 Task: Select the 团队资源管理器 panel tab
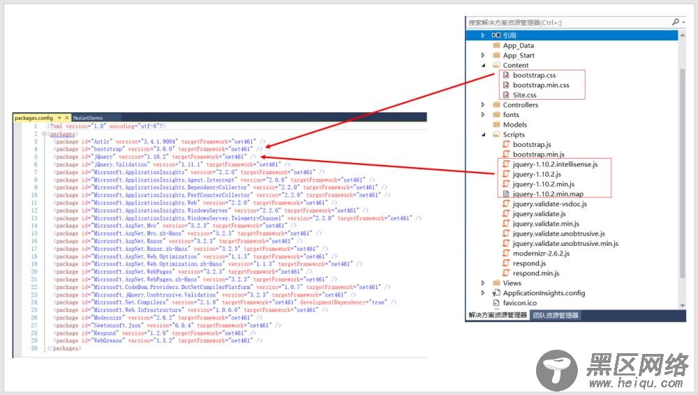tap(556, 315)
